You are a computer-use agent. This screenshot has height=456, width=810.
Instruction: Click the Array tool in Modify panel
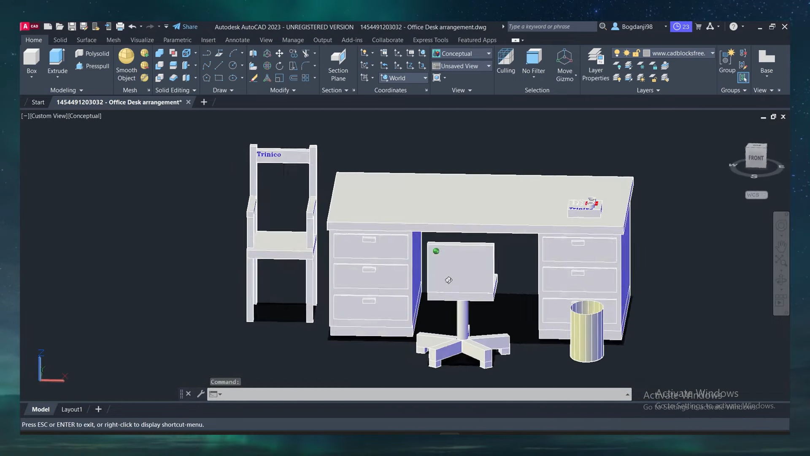click(x=305, y=78)
